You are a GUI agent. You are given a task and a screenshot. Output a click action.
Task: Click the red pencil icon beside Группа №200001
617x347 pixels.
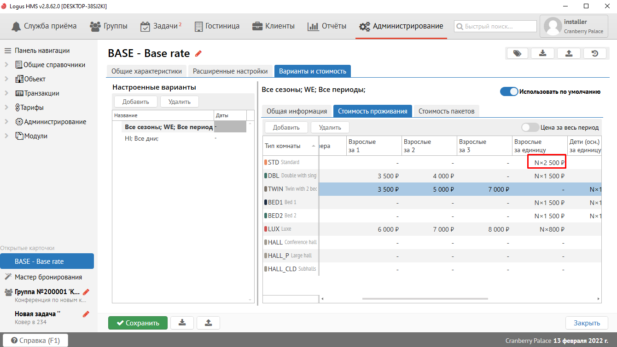point(86,292)
